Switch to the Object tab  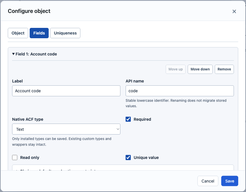(x=18, y=33)
